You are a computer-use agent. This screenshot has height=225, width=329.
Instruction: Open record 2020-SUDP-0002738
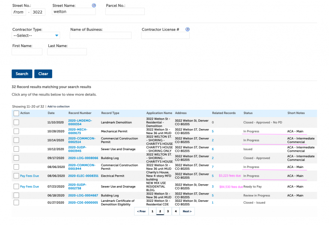pos(77,186)
